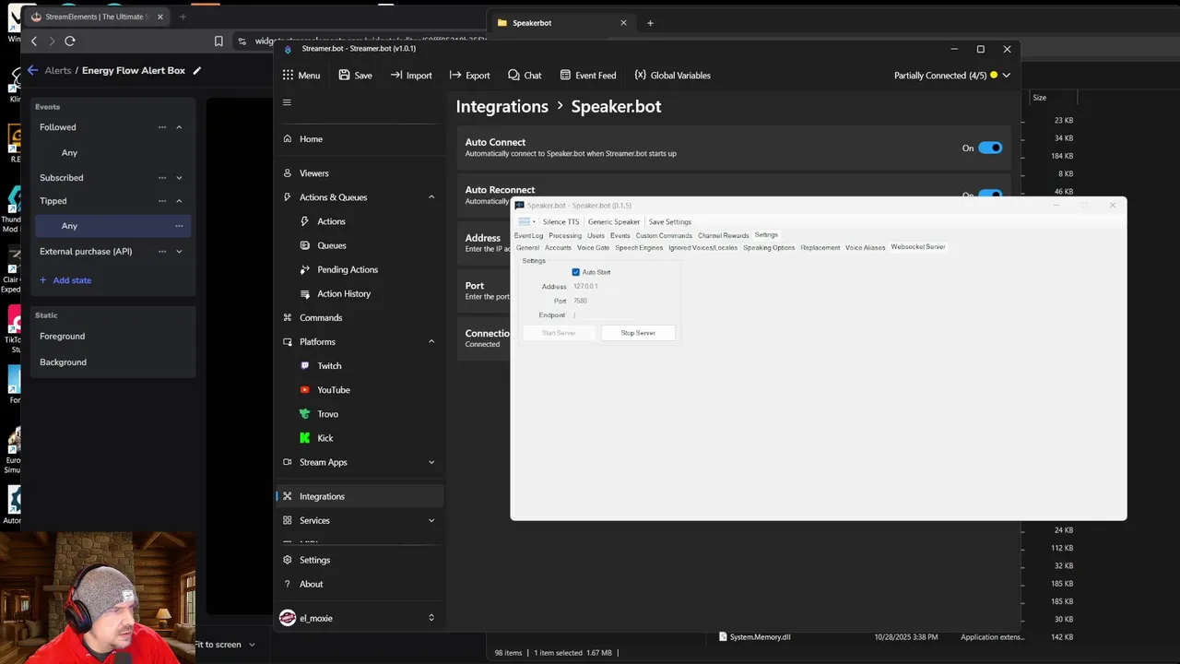Open three-dots menu for highlighted Tipped Any state

179,226
